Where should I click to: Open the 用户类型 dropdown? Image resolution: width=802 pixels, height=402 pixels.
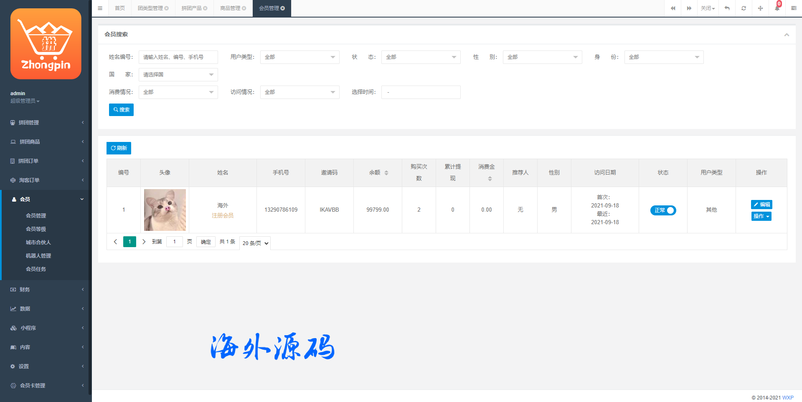tap(299, 57)
